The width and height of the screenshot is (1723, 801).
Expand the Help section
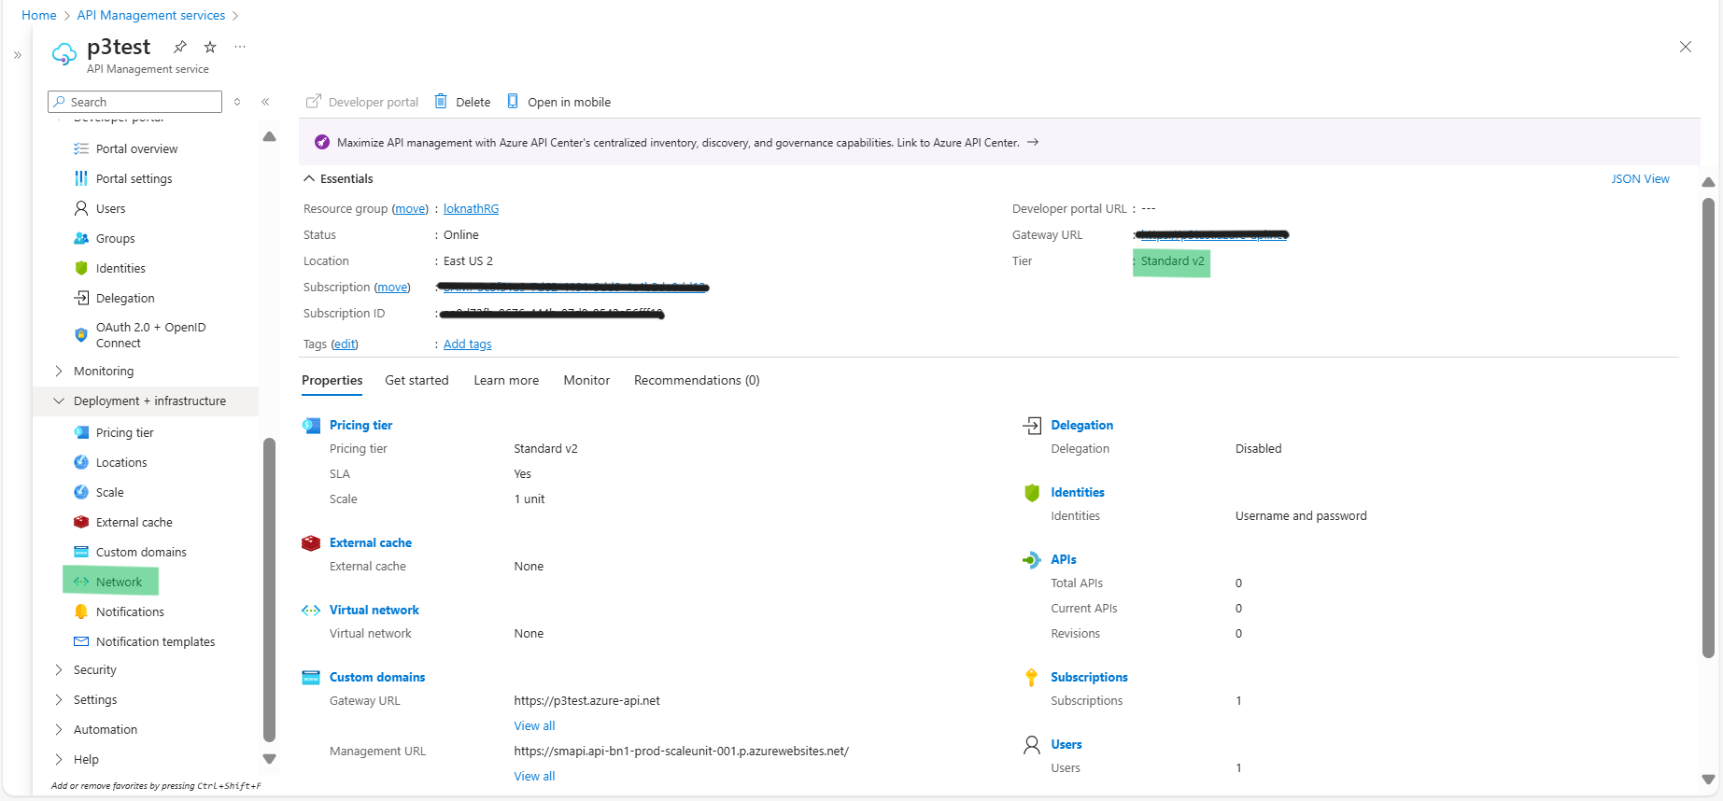tap(59, 759)
